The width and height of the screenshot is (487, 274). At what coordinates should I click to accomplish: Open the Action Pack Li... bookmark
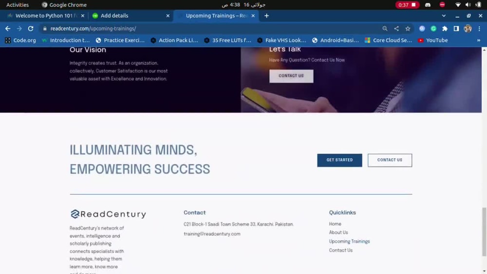174,40
